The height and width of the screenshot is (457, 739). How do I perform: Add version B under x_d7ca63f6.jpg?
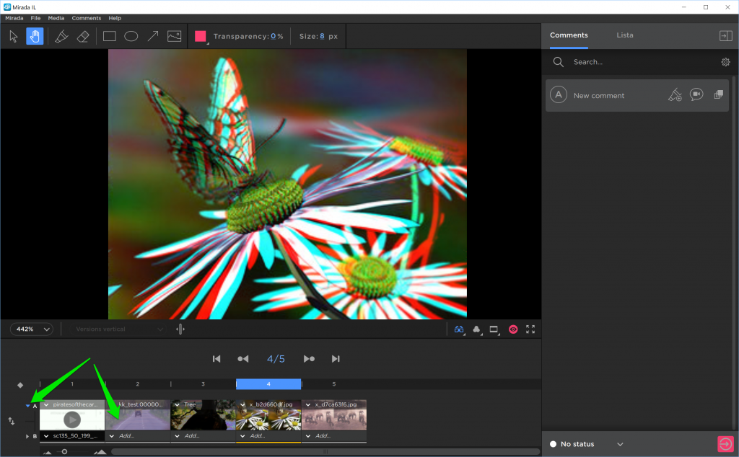323,436
